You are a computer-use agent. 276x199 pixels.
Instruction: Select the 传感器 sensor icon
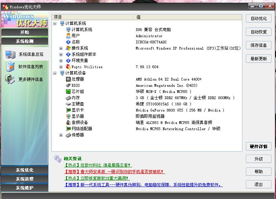pos(68,135)
